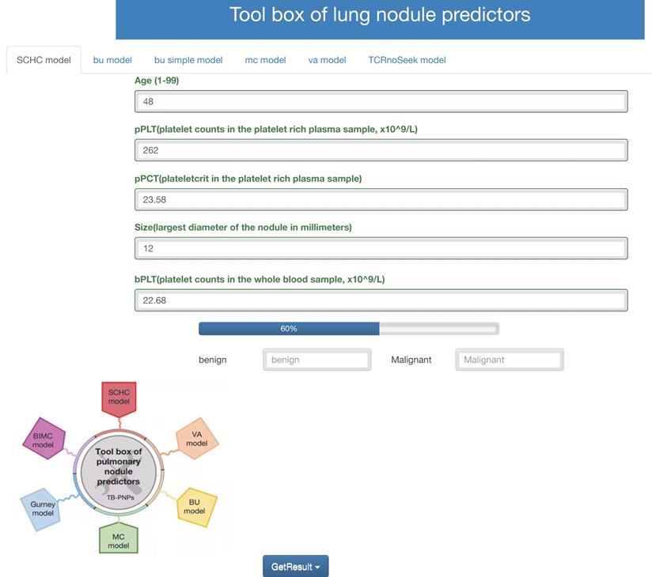The image size is (652, 577).
Task: Focus the bPLT whole blood field
Action: 381,300
